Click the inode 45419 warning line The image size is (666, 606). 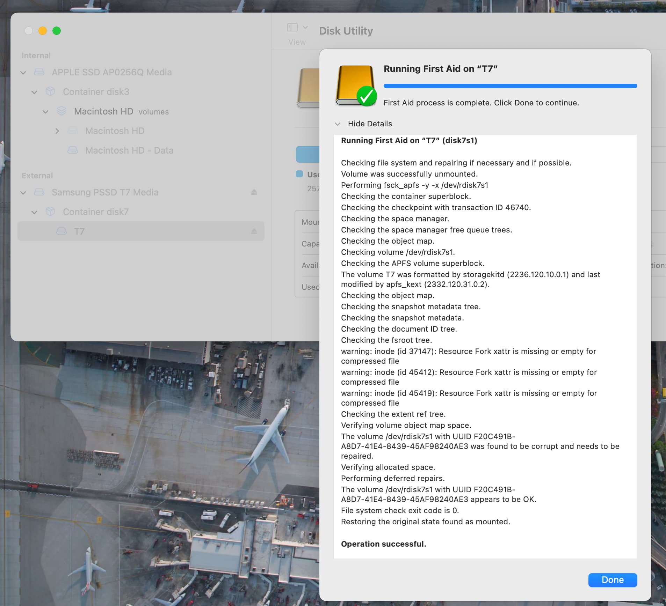tap(469, 398)
